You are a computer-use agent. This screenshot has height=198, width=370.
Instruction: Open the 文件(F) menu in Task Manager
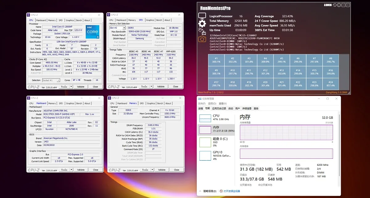pos(202,103)
